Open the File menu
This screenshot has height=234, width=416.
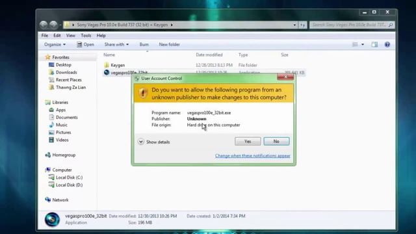(x=45, y=36)
